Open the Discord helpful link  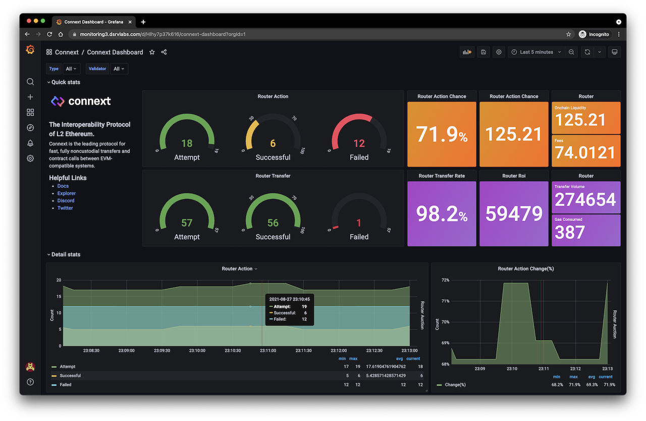pos(66,200)
